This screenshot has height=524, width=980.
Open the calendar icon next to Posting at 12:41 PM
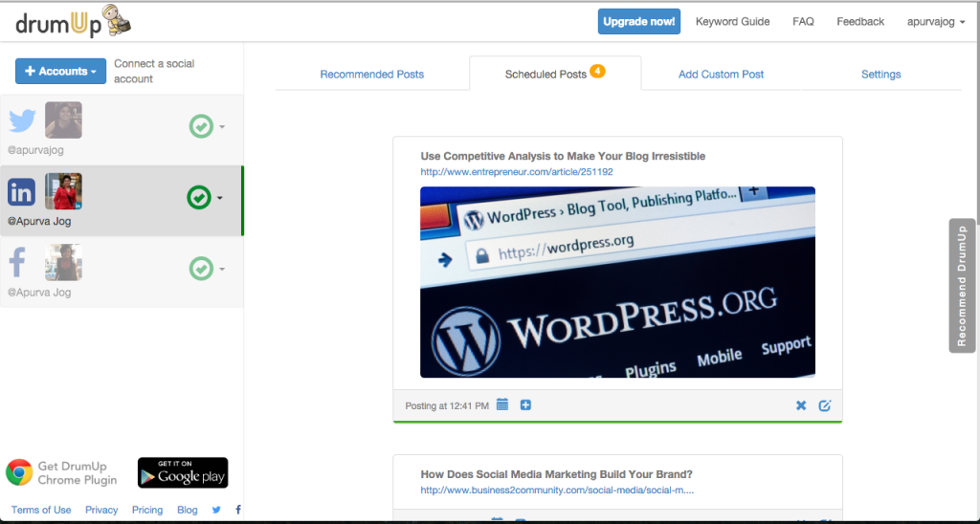(501, 404)
